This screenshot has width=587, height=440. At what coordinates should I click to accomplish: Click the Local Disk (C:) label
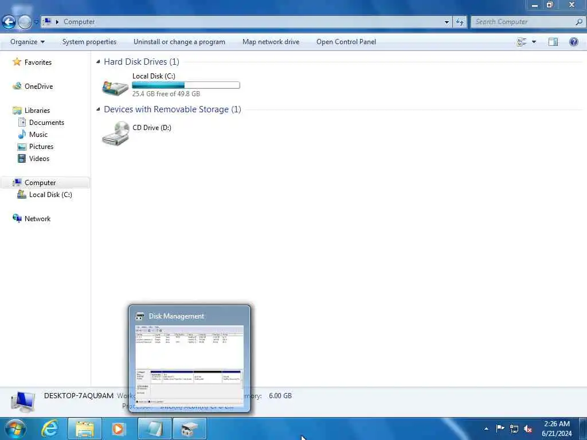click(x=154, y=76)
